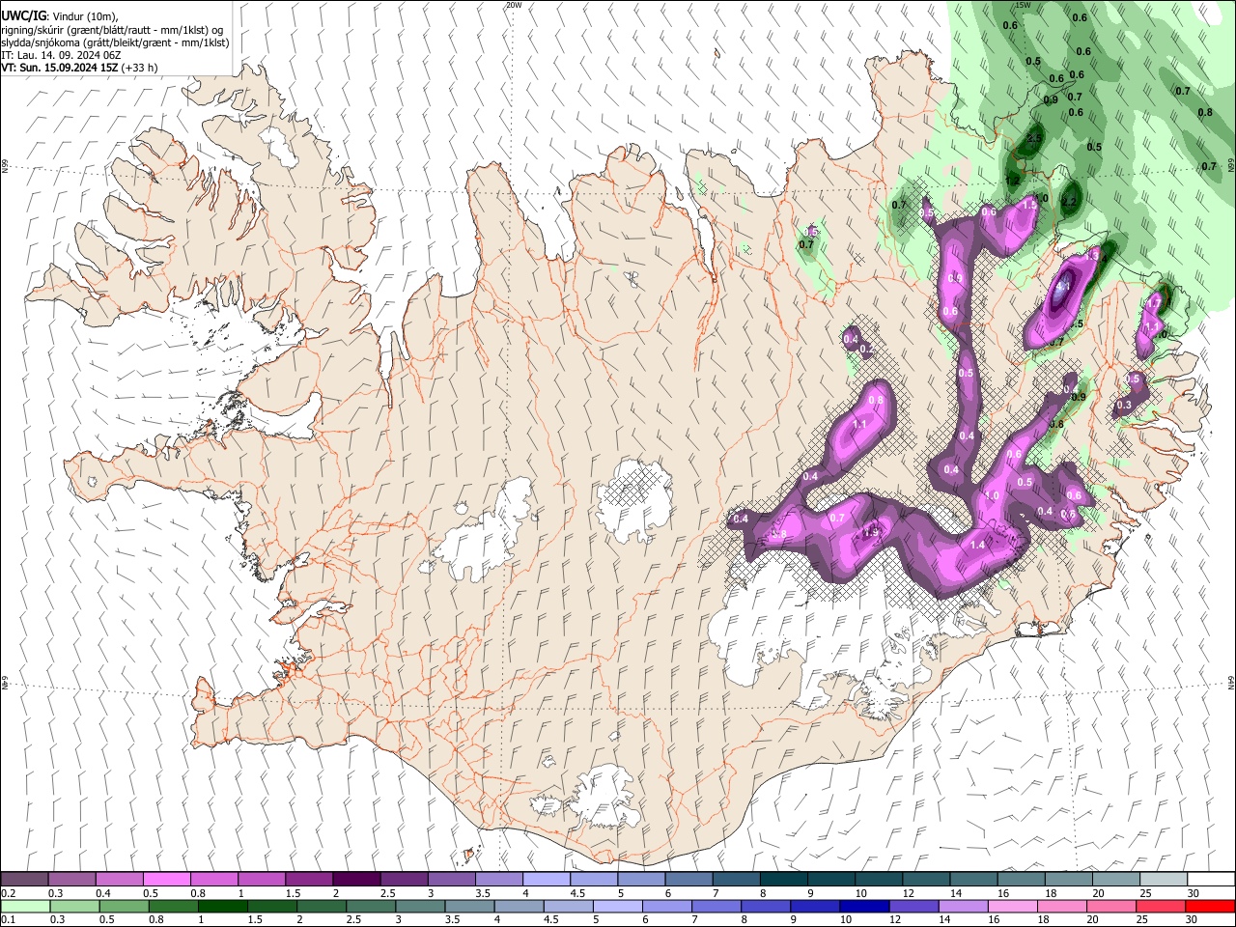Click the white top-row swatch labeled 30
The height and width of the screenshot is (927, 1236).
click(1212, 880)
